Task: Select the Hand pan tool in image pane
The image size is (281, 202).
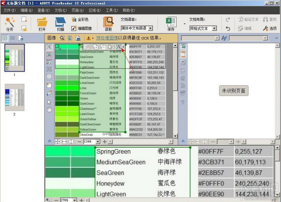Action: pyautogui.click(x=49, y=109)
